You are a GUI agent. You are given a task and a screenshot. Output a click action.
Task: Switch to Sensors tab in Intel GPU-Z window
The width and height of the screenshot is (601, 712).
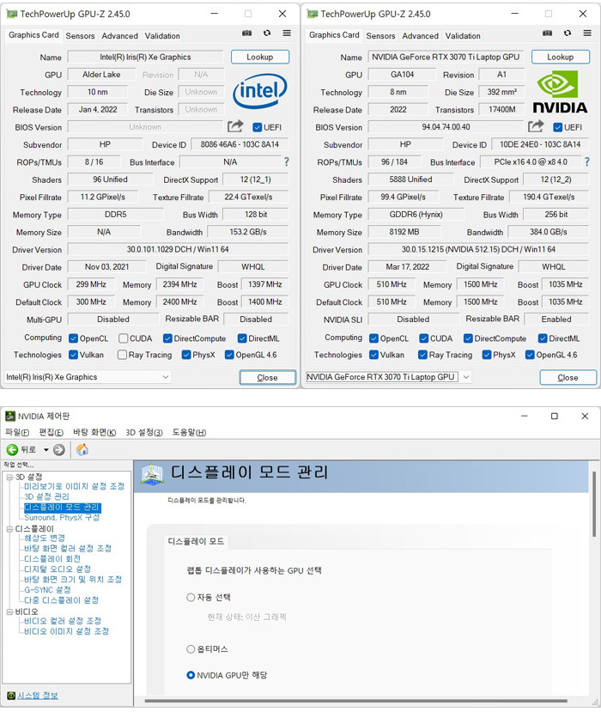[81, 35]
